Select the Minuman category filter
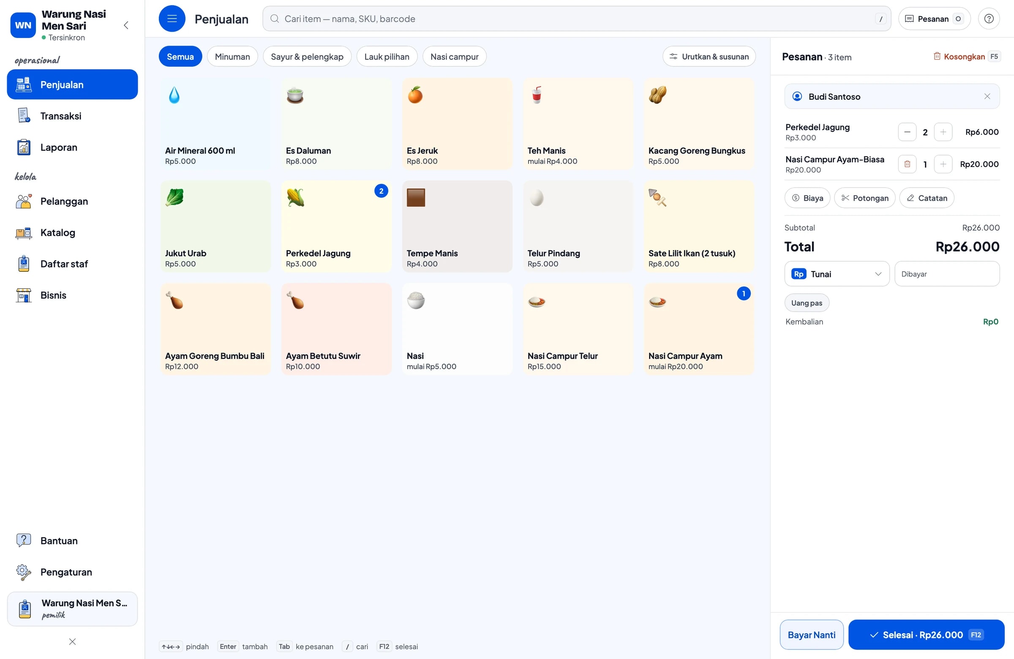The height and width of the screenshot is (659, 1014). click(x=232, y=56)
